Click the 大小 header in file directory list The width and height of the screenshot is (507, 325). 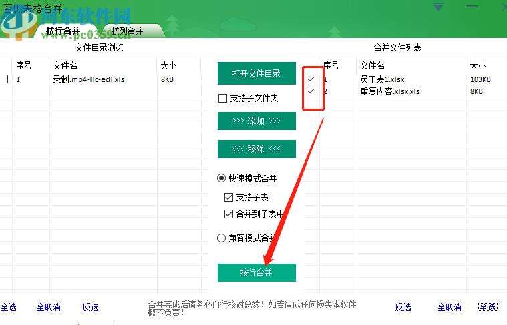tap(168, 65)
